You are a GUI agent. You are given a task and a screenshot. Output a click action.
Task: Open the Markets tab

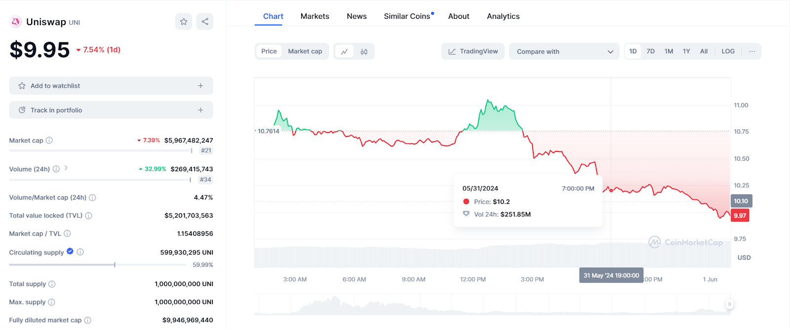tap(315, 16)
